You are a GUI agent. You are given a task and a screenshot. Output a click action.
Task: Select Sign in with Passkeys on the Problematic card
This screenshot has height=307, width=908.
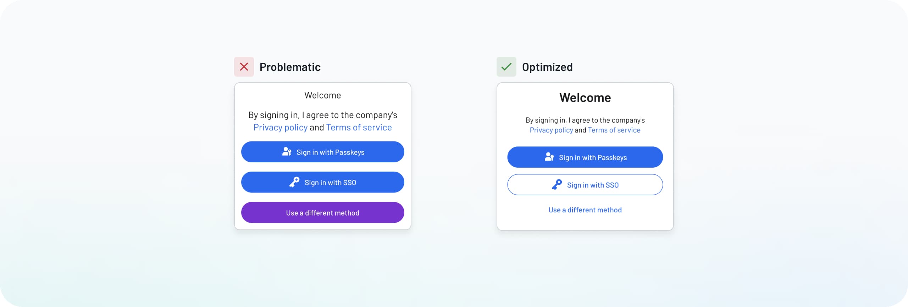tap(322, 152)
